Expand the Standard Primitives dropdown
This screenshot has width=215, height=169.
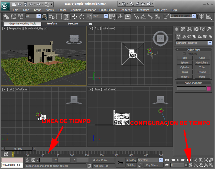coord(210,43)
